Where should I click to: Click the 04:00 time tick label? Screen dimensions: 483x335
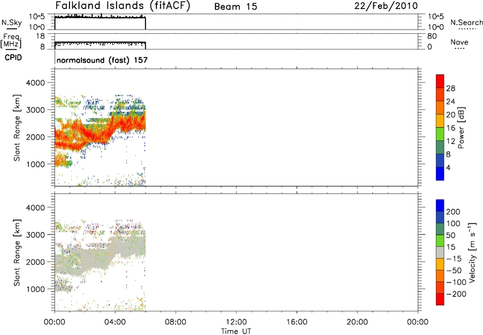coord(115,322)
